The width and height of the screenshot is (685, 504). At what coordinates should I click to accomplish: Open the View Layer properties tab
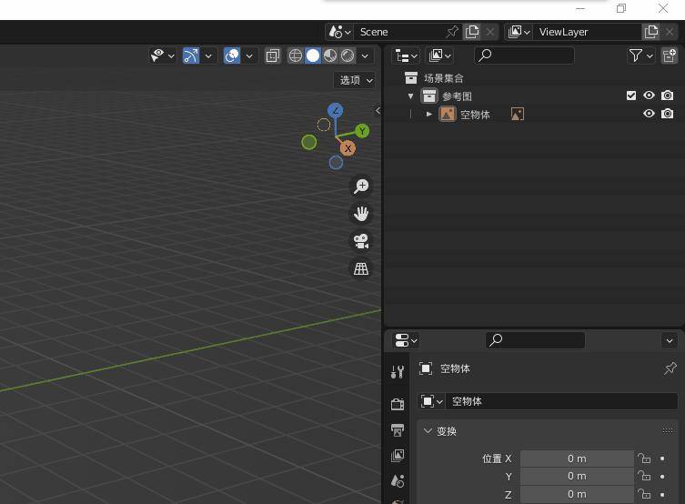click(x=398, y=456)
